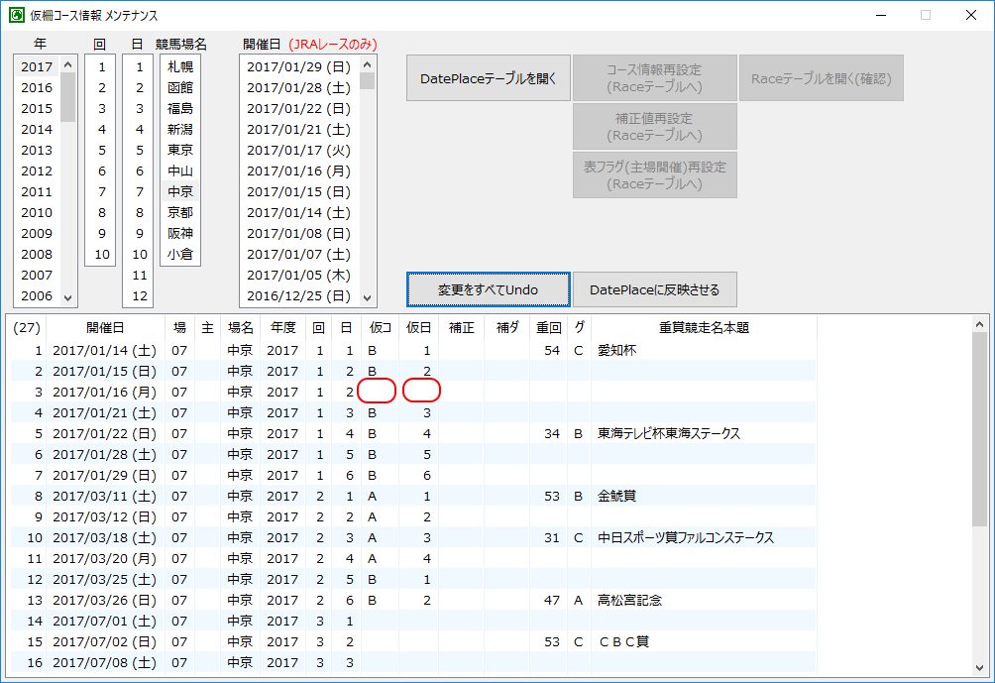Screen dimensions: 995x683
Task: Pick date 2017/01/22 (日) in date list
Action: 298,108
